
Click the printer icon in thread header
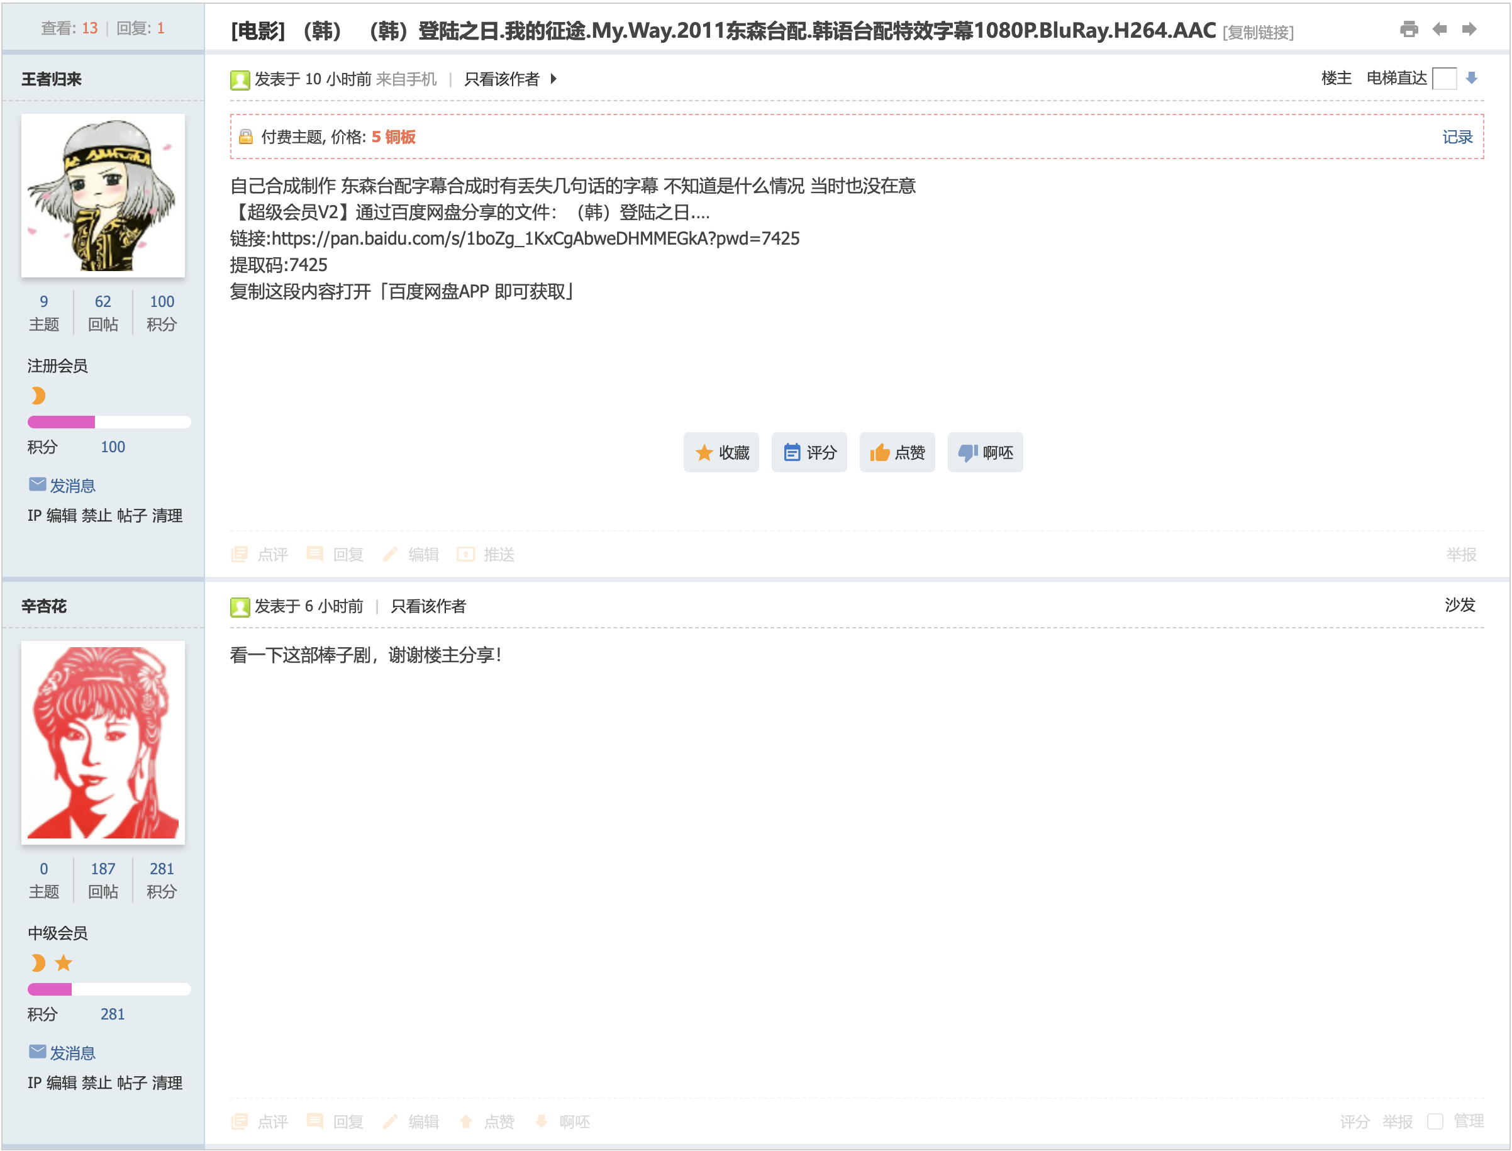point(1408,29)
